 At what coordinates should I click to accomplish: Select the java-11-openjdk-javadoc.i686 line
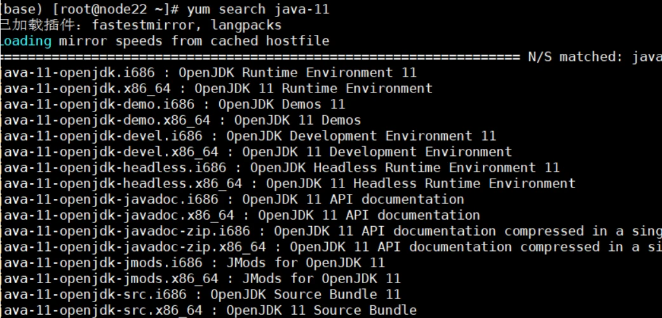pos(232,200)
